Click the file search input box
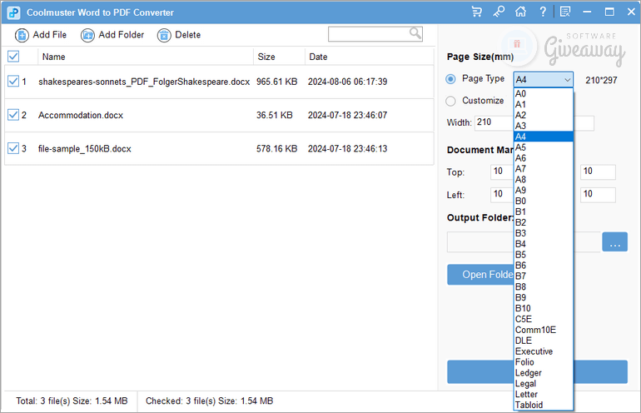Viewport: 641px width, 413px height. tap(375, 34)
